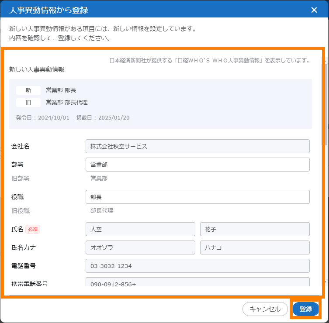Select the kana field showing ハナコ

pyautogui.click(x=255, y=247)
